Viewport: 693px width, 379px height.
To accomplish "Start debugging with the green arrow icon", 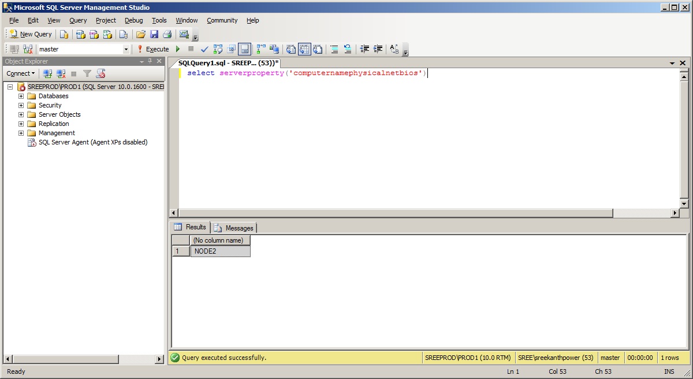I will 178,49.
